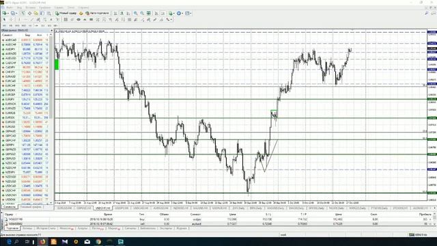Viewport: 437px width, 246px height.
Task: Open new chart dropdown arrow
Action: pos(8,13)
